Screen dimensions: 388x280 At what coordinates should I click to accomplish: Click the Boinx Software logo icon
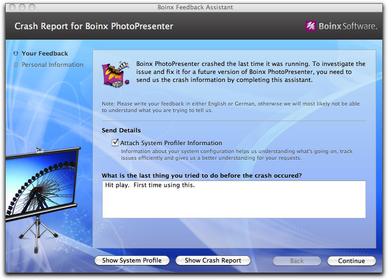311,26
